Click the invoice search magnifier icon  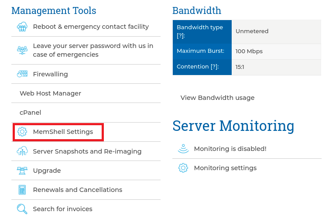click(x=22, y=209)
